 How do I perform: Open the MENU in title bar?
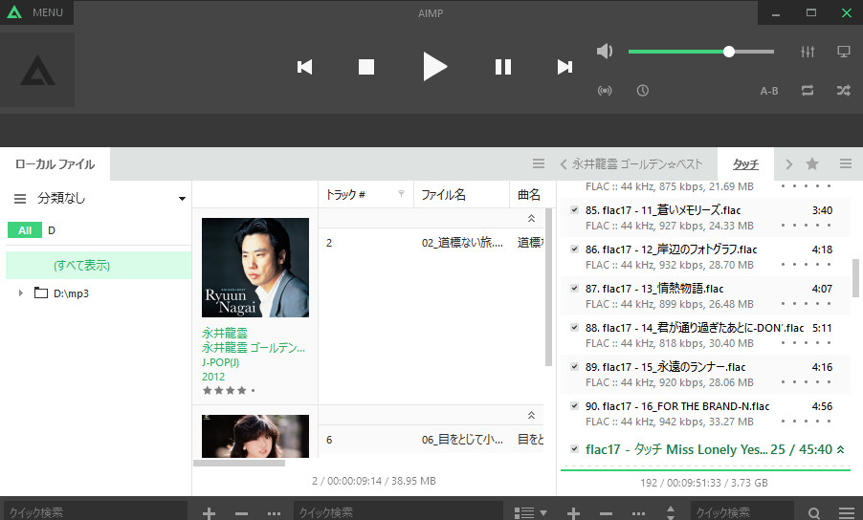tap(37, 12)
